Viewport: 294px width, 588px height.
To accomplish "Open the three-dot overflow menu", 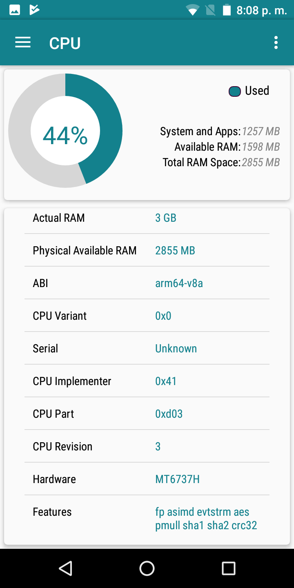I will point(276,42).
